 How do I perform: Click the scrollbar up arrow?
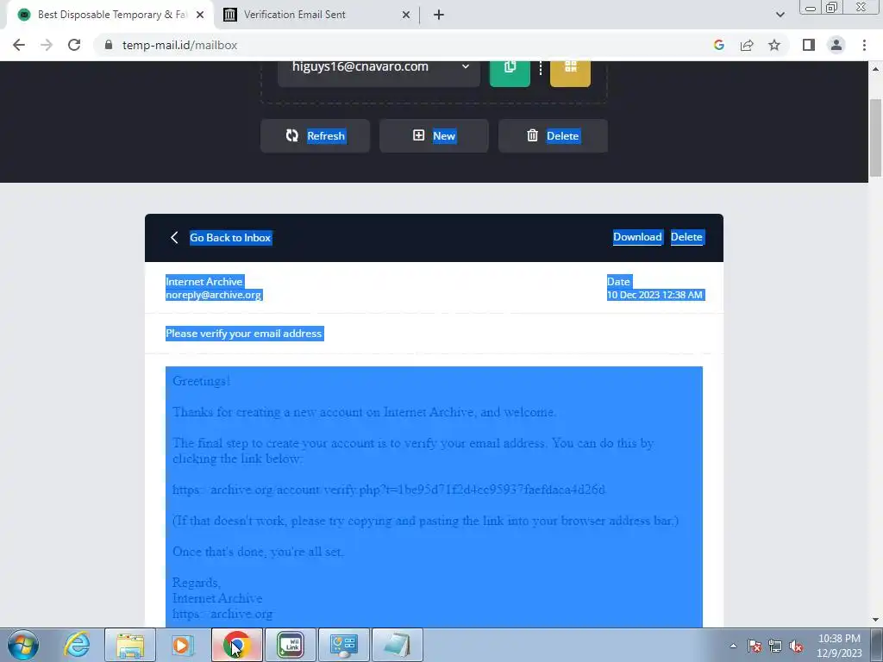pos(875,69)
